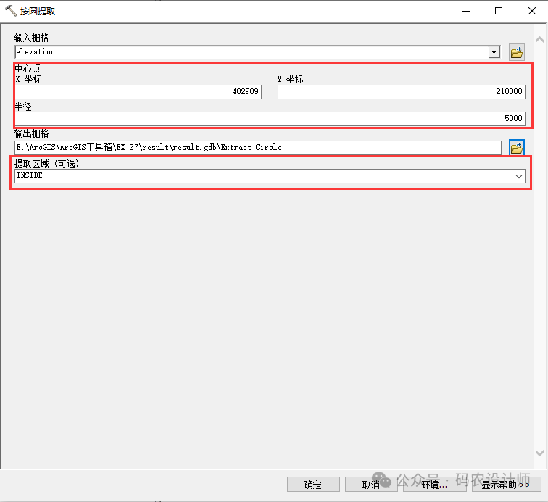Close the 按圆提取 dialog window
548x502 pixels.
click(x=531, y=11)
